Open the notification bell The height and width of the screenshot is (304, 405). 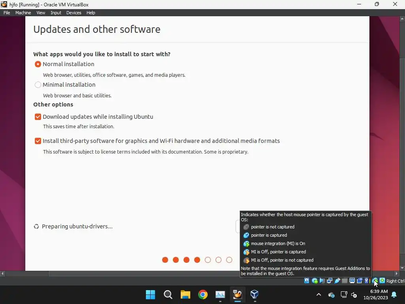[394, 294]
